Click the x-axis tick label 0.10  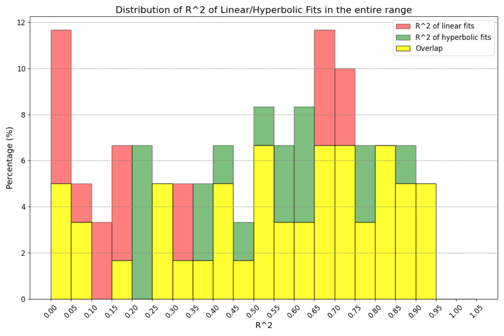pyautogui.click(x=91, y=311)
